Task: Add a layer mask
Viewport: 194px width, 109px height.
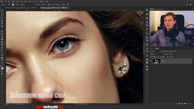Action: click(179, 104)
